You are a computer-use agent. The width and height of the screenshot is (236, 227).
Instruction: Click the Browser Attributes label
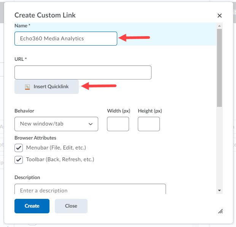(x=35, y=138)
